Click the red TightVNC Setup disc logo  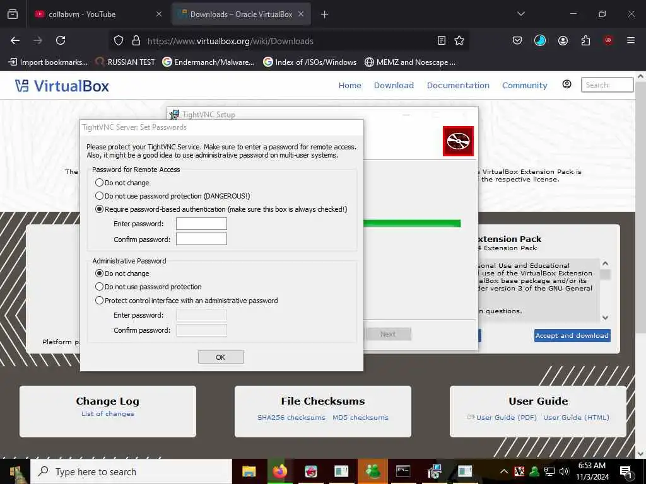click(x=458, y=141)
